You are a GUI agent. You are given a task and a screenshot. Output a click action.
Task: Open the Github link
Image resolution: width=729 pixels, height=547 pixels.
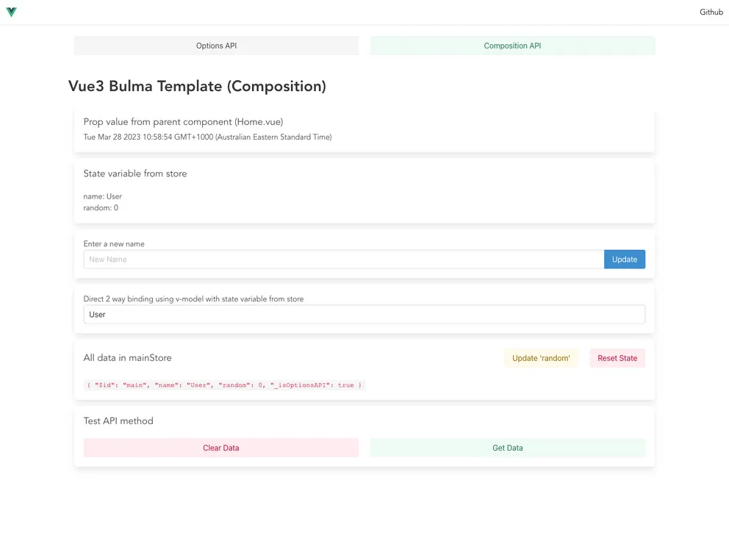(710, 12)
